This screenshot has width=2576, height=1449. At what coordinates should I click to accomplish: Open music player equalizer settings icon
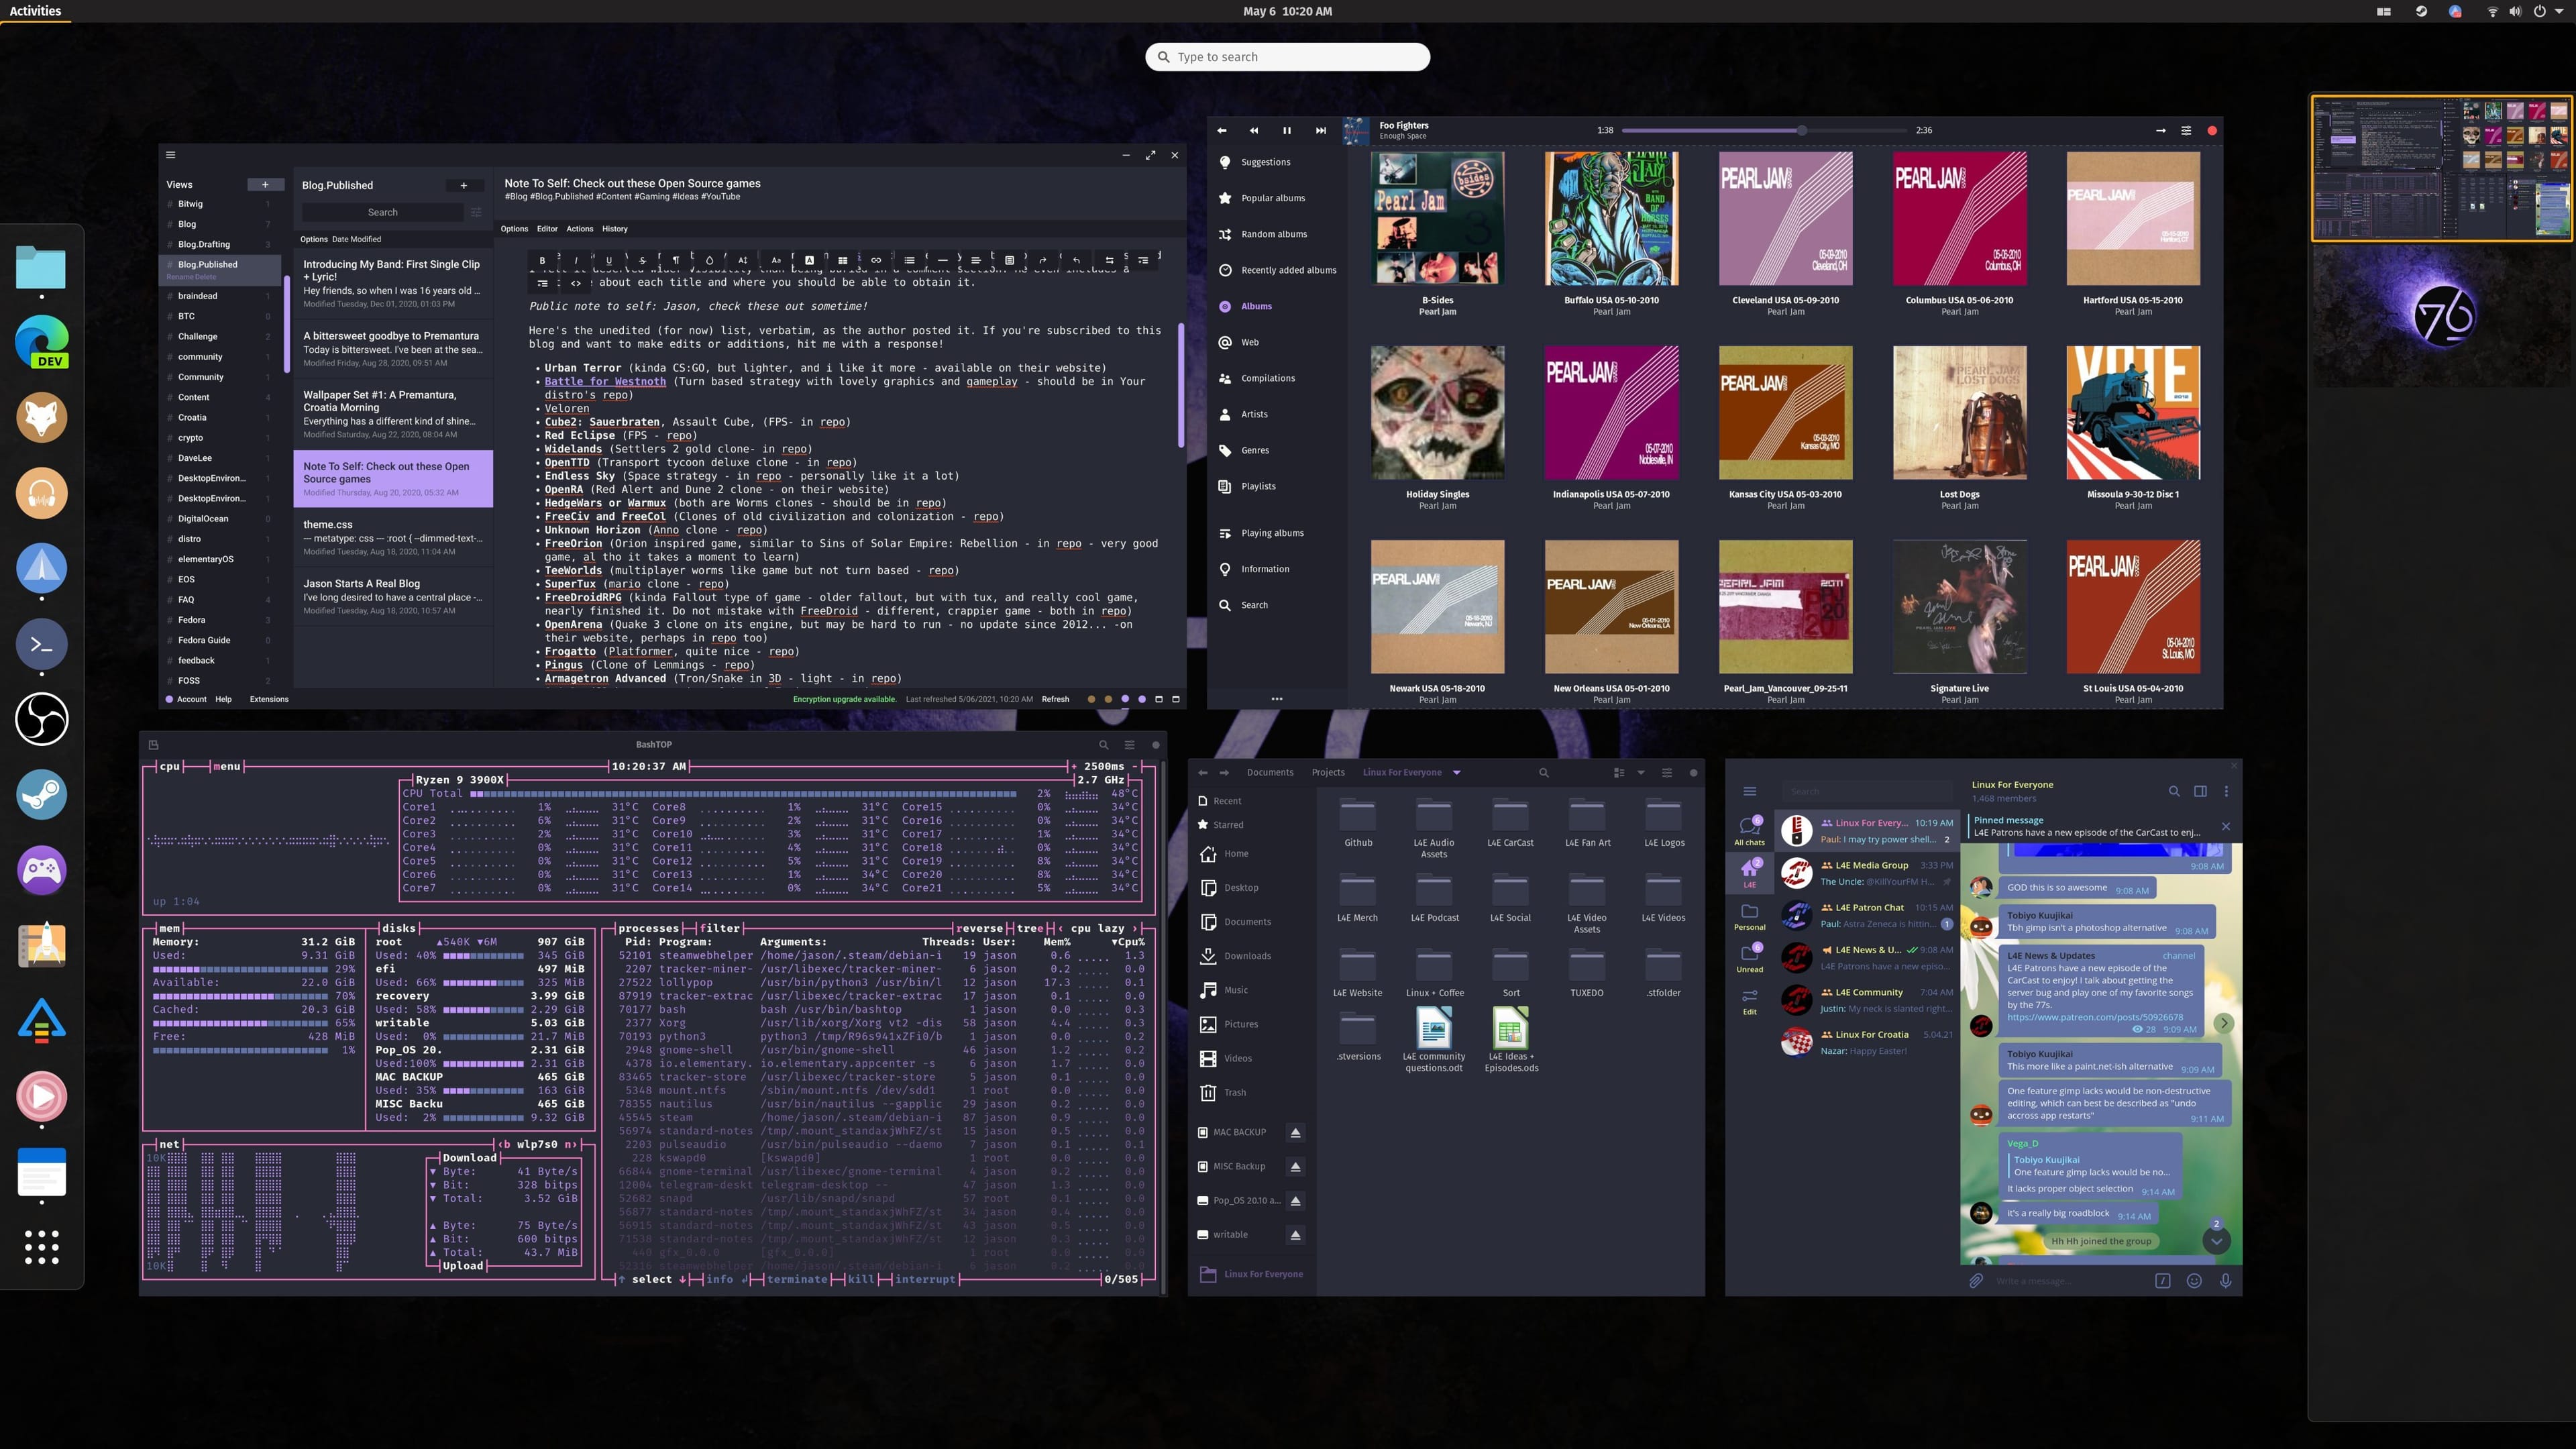click(2186, 131)
